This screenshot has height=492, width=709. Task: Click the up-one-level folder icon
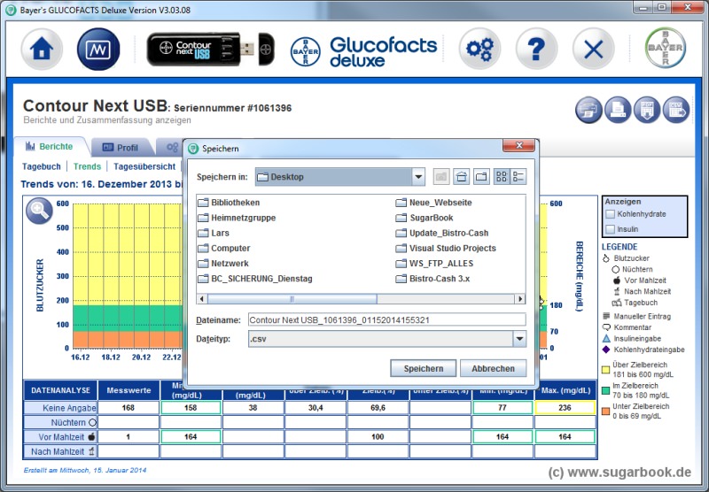coord(441,177)
